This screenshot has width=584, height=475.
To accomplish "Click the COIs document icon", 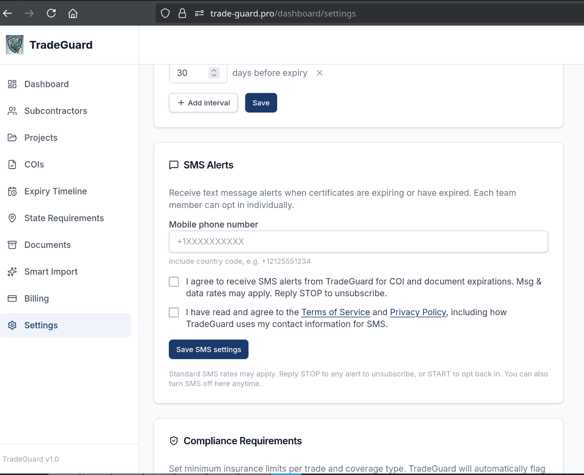I will 12,164.
